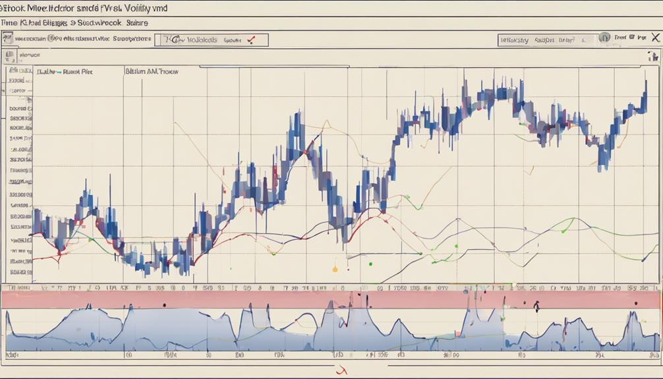Click the chart icon at the toolbar's left end
Viewport: 663px width, 379px height.
coord(8,39)
